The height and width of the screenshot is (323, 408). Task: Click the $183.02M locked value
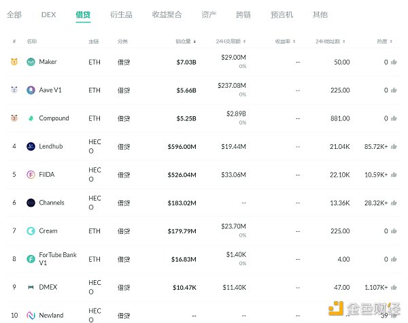coord(182,203)
